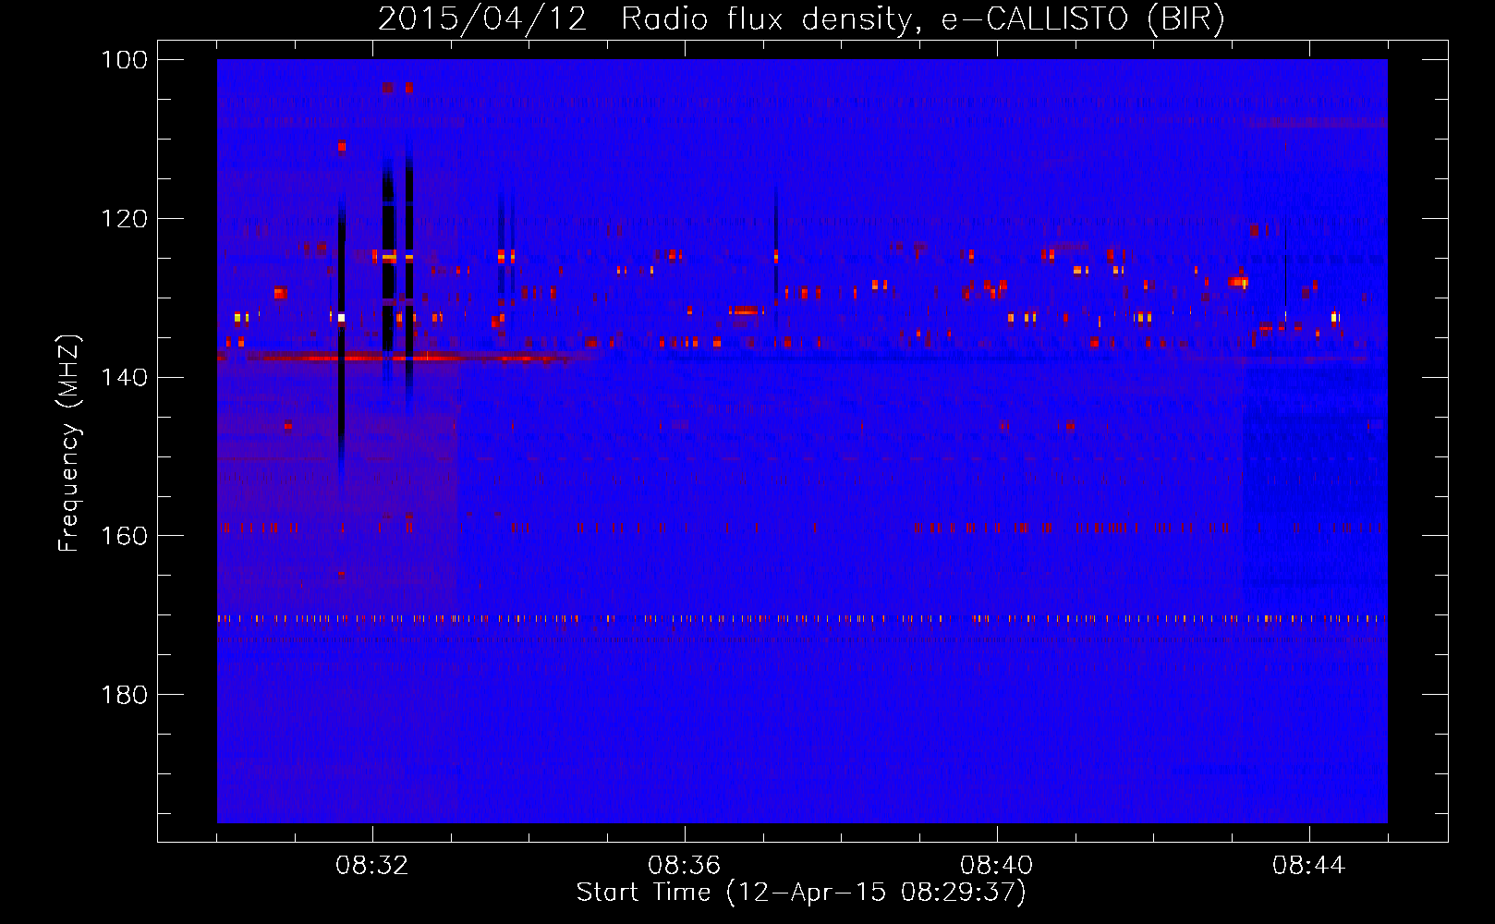Click the 08:44 time tick label
The width and height of the screenshot is (1495, 924).
point(1309,866)
